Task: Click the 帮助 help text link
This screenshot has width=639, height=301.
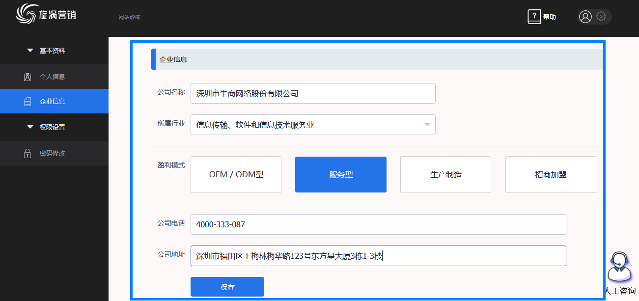Action: (550, 17)
